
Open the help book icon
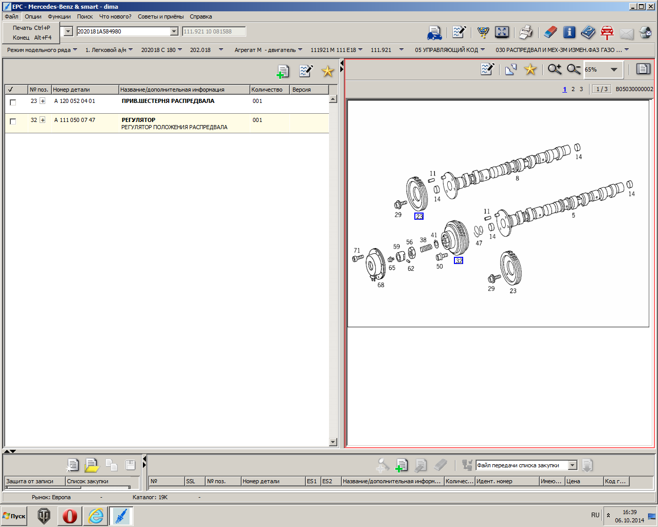pos(588,32)
